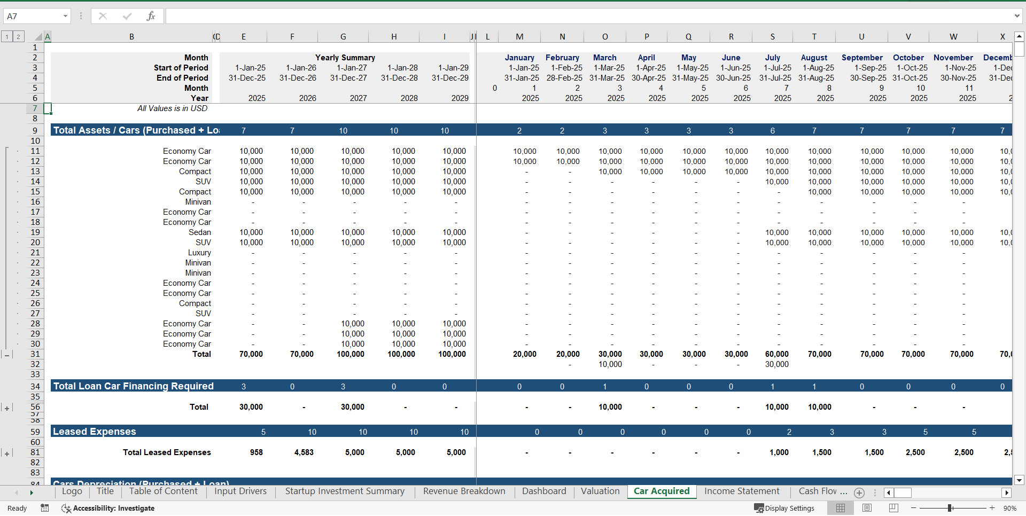Click the New Sheet plus icon

859,492
